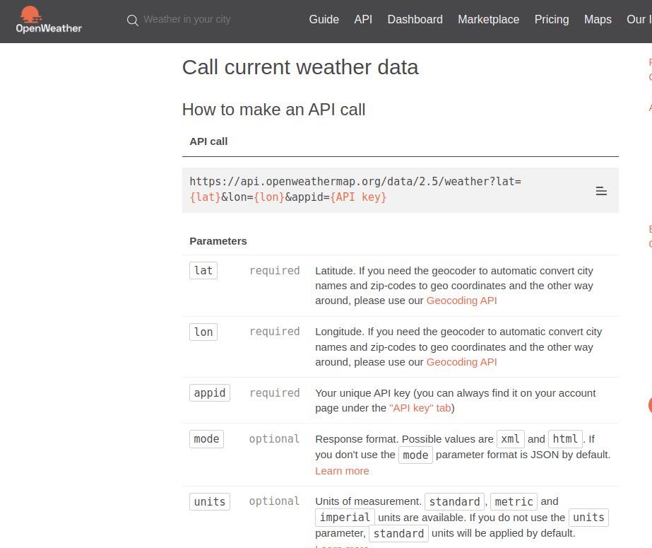Open the Marketplace menu item
The height and width of the screenshot is (548, 652).
tap(489, 20)
